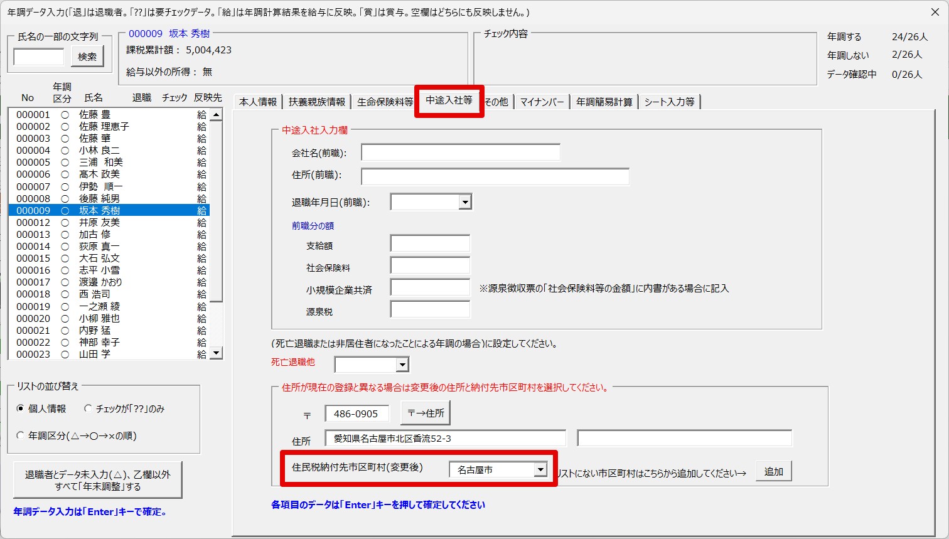The height and width of the screenshot is (539, 949).
Task: Open the 住民税納付先市区町村 dropdown arrow
Action: [x=540, y=469]
